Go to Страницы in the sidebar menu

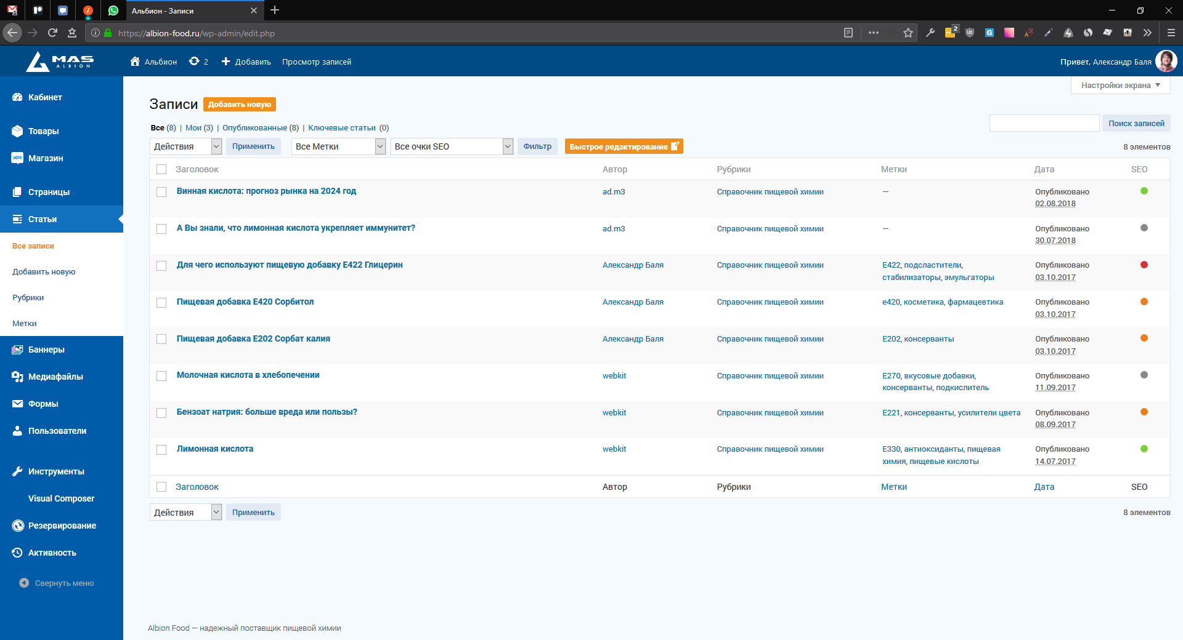[49, 192]
